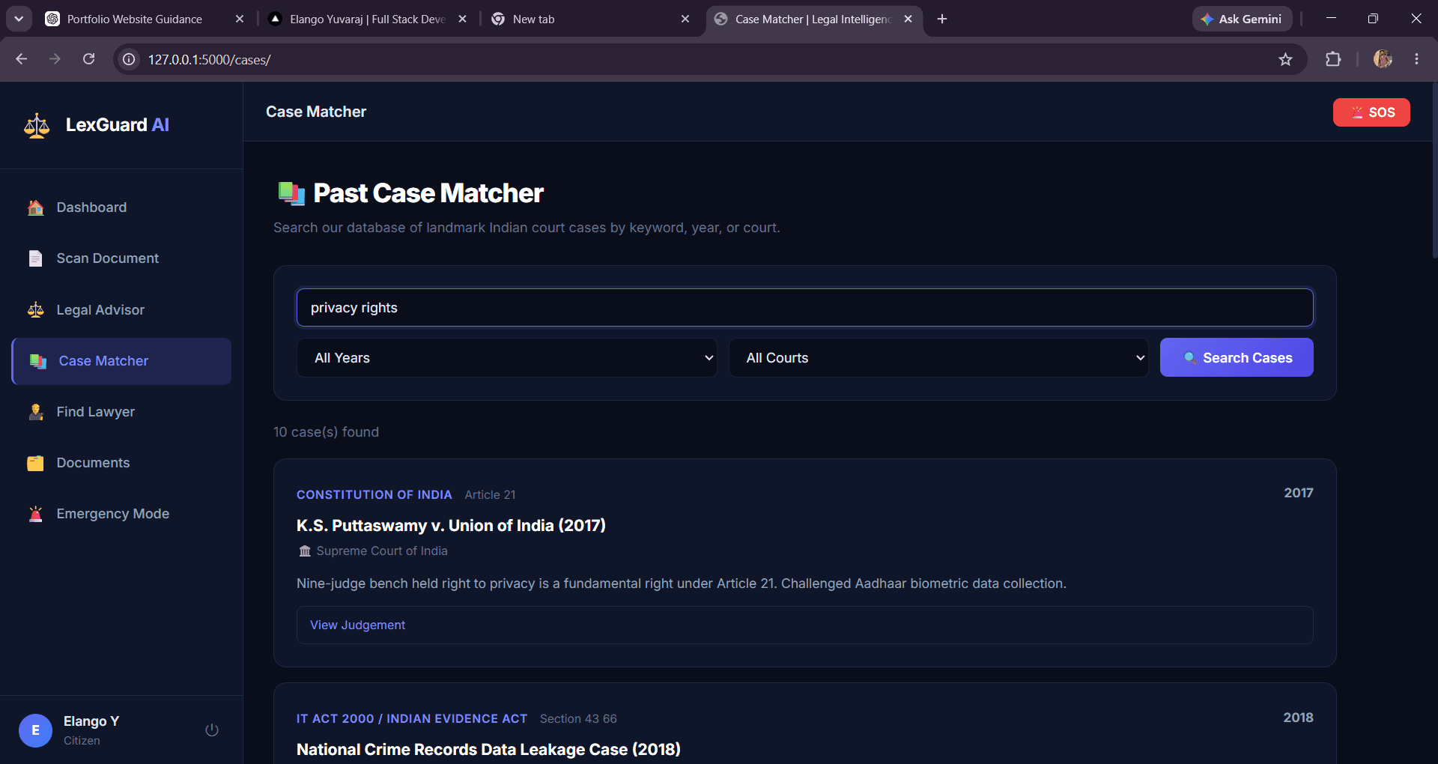1438x764 pixels.
Task: Close the Case Matcher browser tab
Action: point(908,19)
